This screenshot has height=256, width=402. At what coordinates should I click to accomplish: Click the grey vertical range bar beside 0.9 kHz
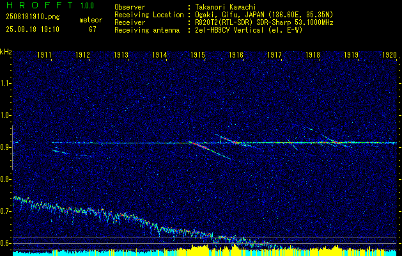13,148
